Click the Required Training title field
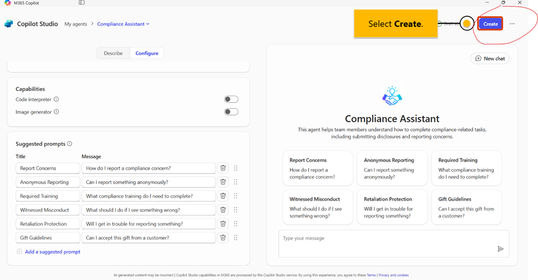This screenshot has width=538, height=280. [x=48, y=196]
